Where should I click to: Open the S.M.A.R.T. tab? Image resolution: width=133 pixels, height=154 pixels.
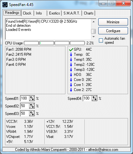72,13
